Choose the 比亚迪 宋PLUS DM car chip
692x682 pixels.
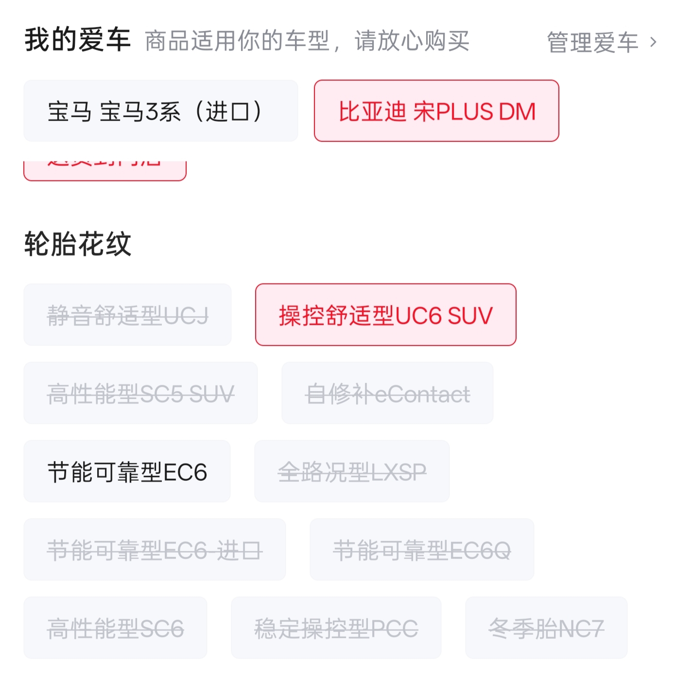(436, 111)
